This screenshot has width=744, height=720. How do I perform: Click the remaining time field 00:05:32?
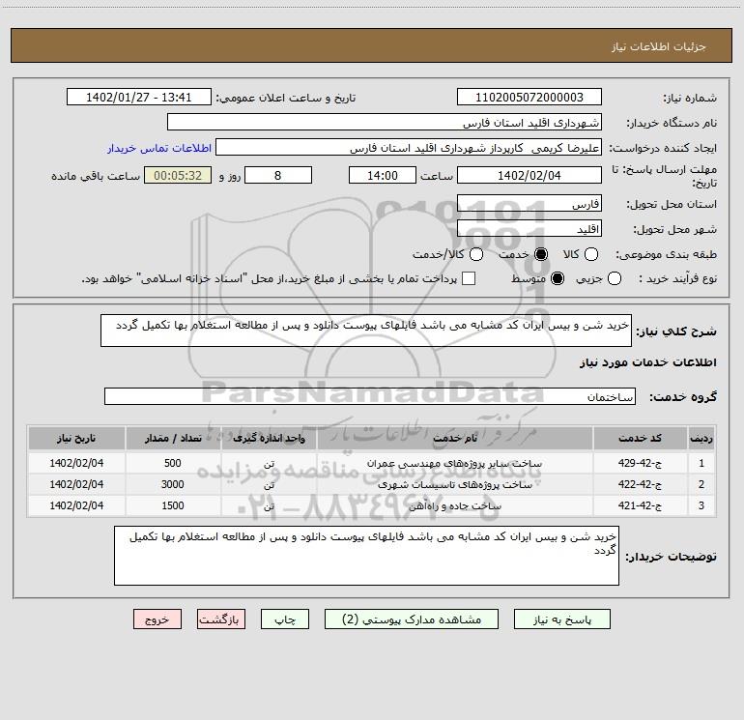[x=178, y=175]
